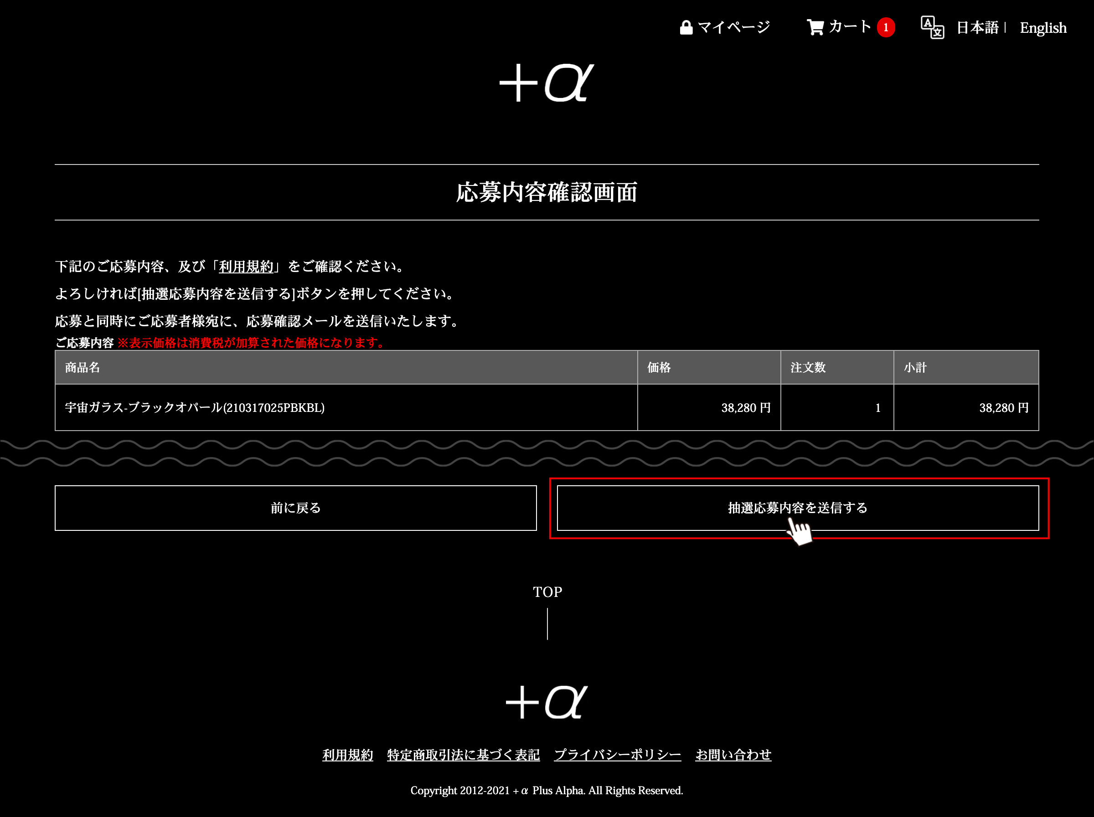The image size is (1094, 817).
Task: Toggle site language to 日本語
Action: click(978, 27)
